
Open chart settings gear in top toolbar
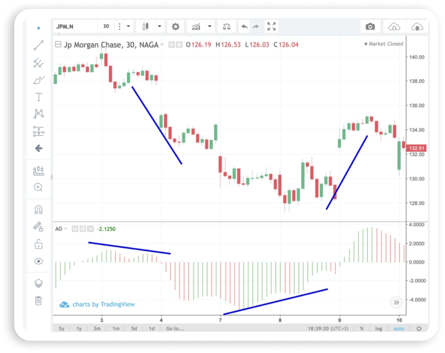point(176,26)
